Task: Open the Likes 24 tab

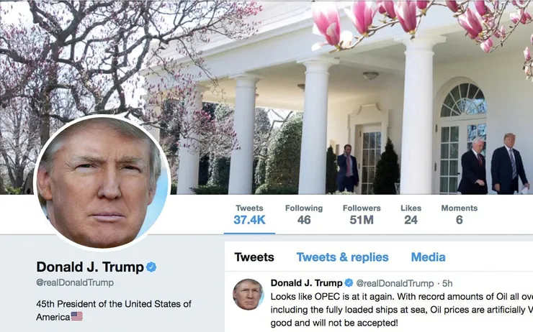Action: click(x=411, y=215)
